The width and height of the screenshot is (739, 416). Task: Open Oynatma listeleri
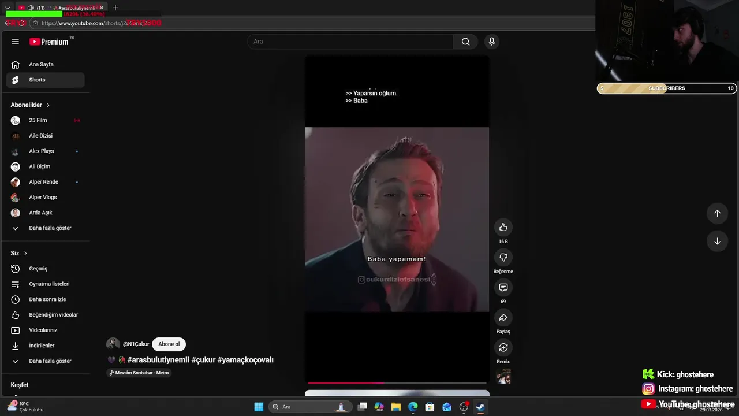pos(46,284)
